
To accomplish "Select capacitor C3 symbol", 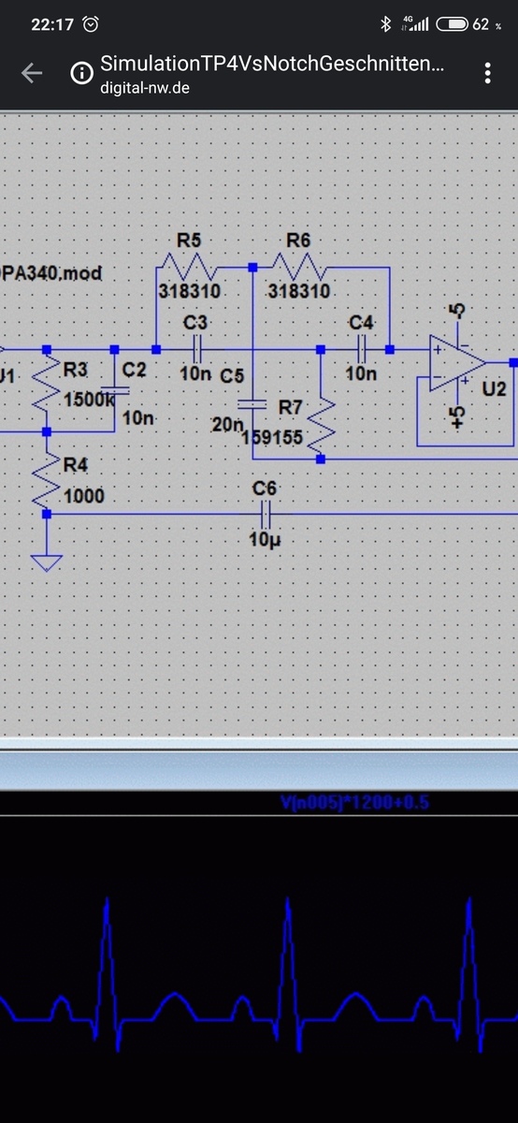I will click(x=196, y=349).
